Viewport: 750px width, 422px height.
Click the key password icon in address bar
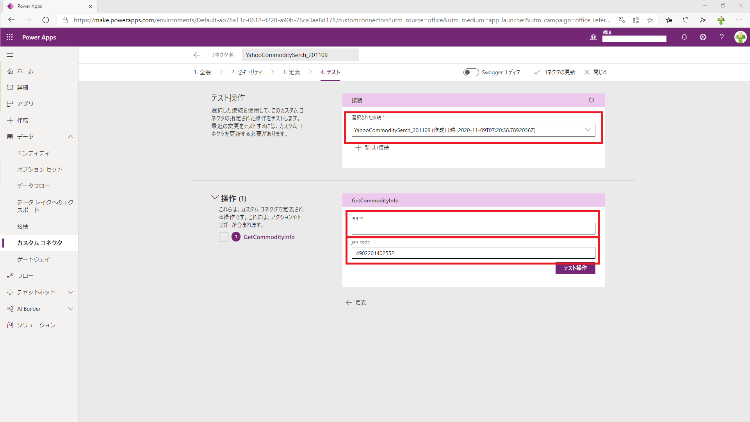click(622, 20)
